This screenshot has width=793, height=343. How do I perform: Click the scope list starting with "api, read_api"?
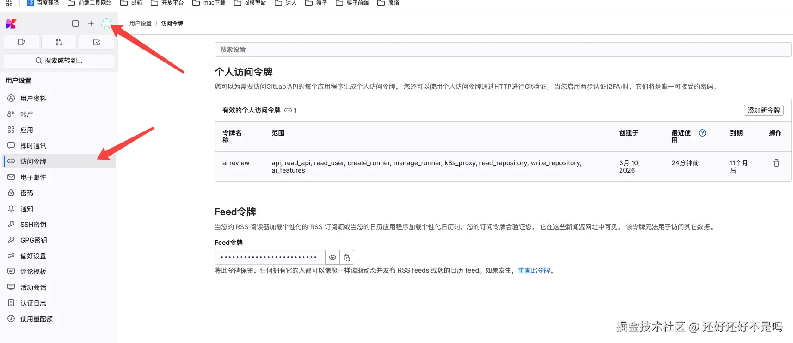point(426,167)
